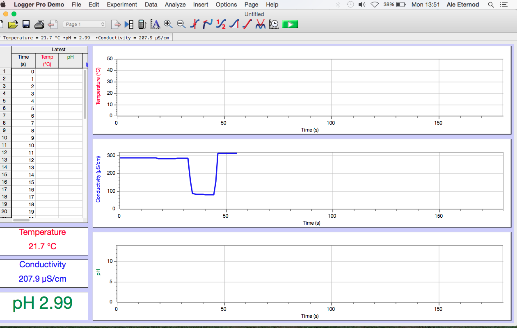The image size is (517, 328).
Task: Go to the next page arrow icon
Action: point(116,25)
